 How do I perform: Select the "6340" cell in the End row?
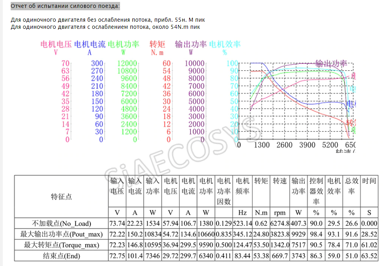click(x=206, y=256)
